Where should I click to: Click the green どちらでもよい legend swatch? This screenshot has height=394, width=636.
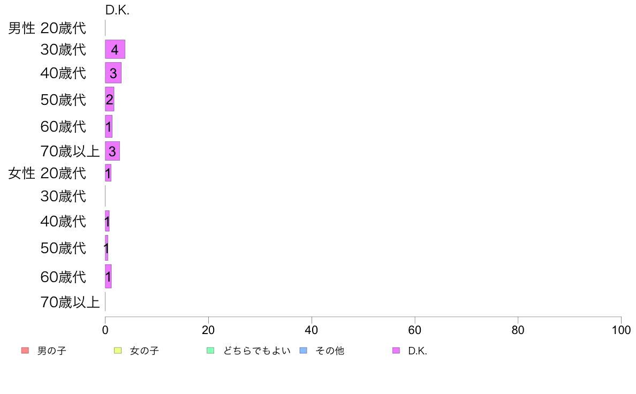210,350
